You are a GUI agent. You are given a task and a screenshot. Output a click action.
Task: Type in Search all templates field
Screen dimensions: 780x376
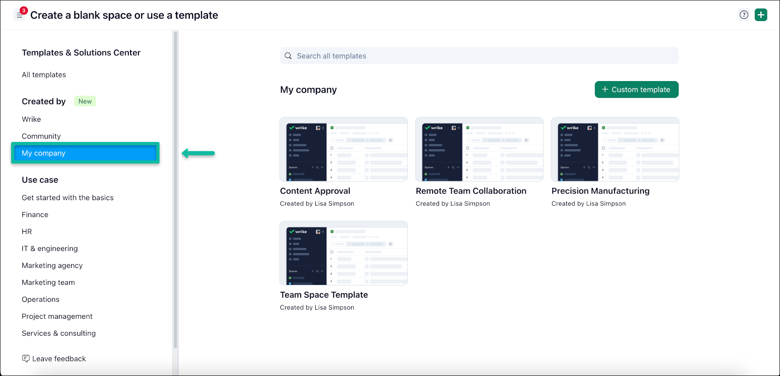click(479, 56)
